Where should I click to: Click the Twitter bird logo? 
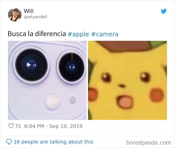(x=163, y=11)
